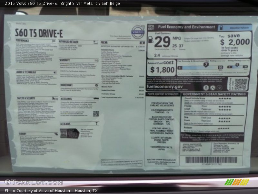
Task: Click the Pricing section header
Action: 104,42
